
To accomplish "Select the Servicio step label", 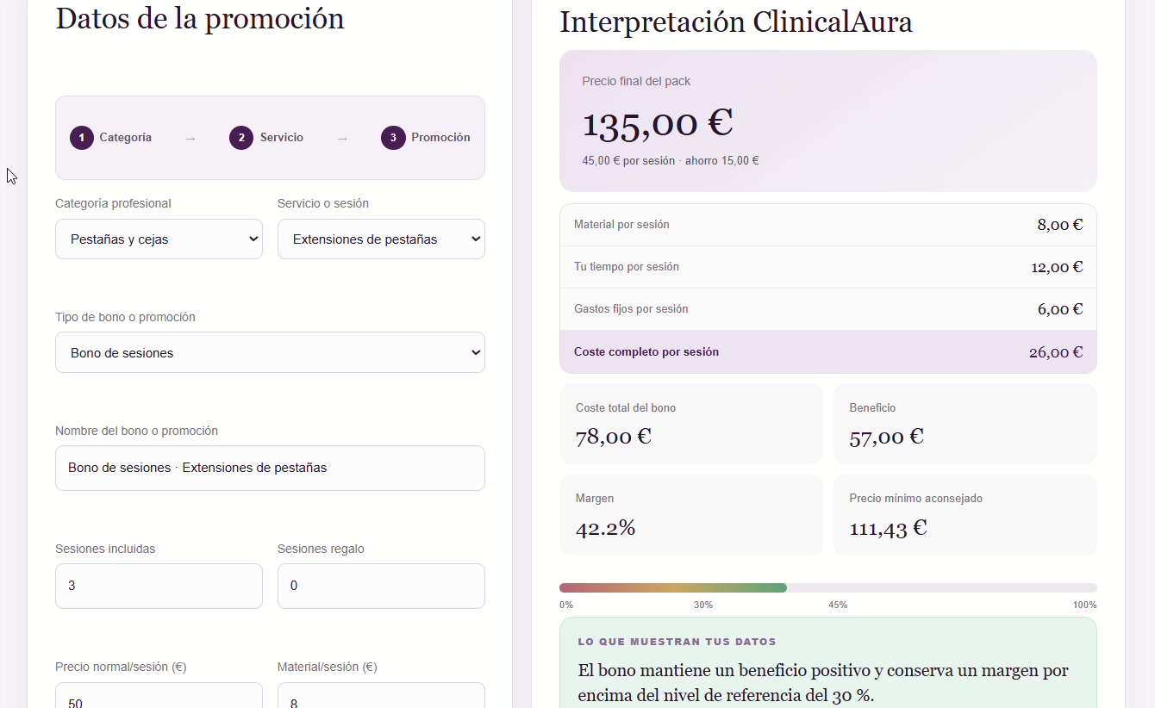I will [282, 138].
